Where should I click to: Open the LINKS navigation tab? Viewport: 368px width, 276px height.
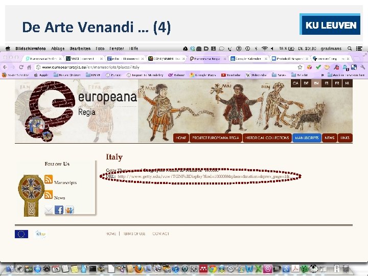point(345,138)
